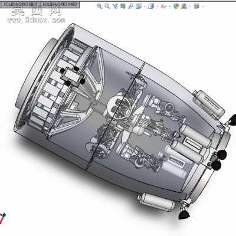The image size is (236, 236).
Task: Open the View Selector tool
Action: point(130,6)
